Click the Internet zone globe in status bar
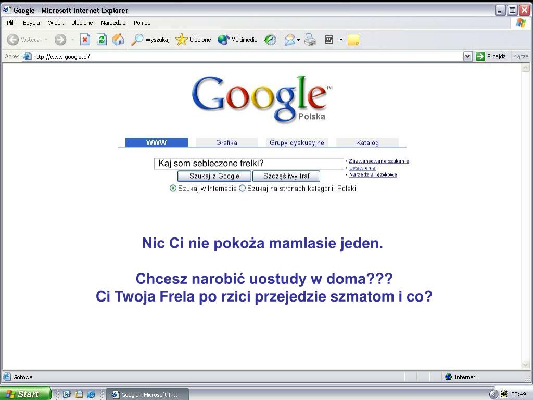Screen dimensions: 533x400 pos(448,377)
